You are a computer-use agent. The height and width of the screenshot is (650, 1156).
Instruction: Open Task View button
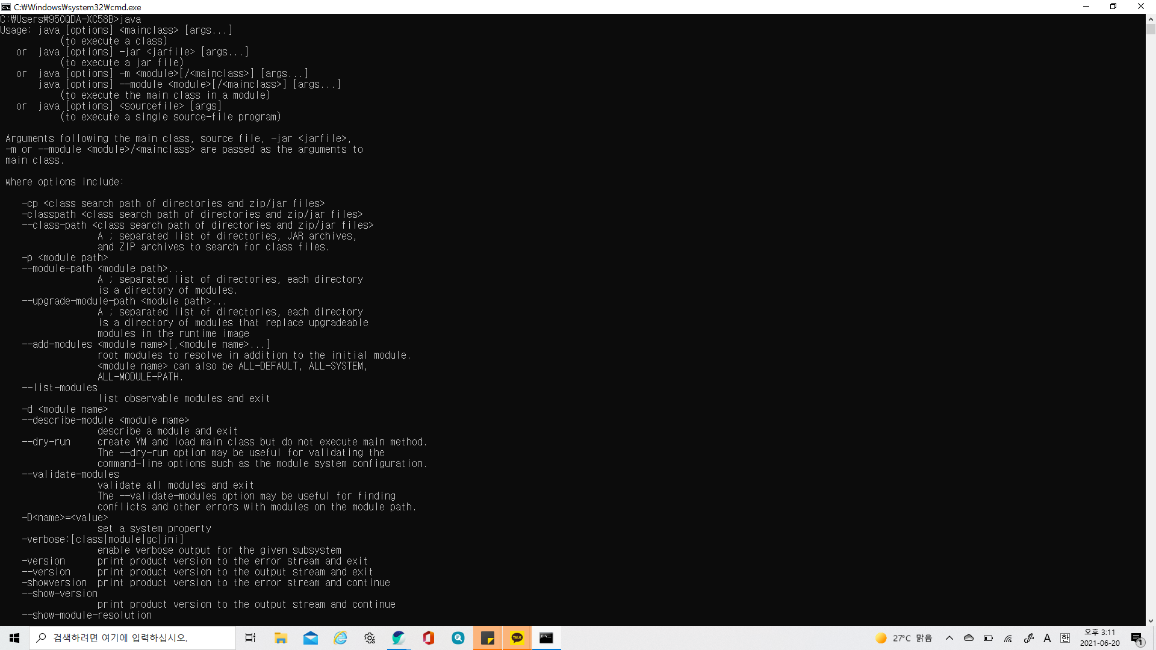250,638
